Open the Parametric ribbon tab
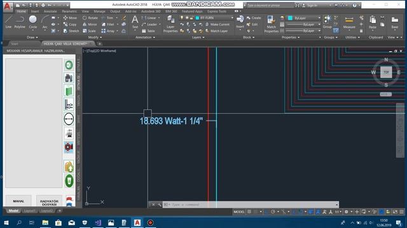Viewport: 407px width, 228px height. click(69, 11)
